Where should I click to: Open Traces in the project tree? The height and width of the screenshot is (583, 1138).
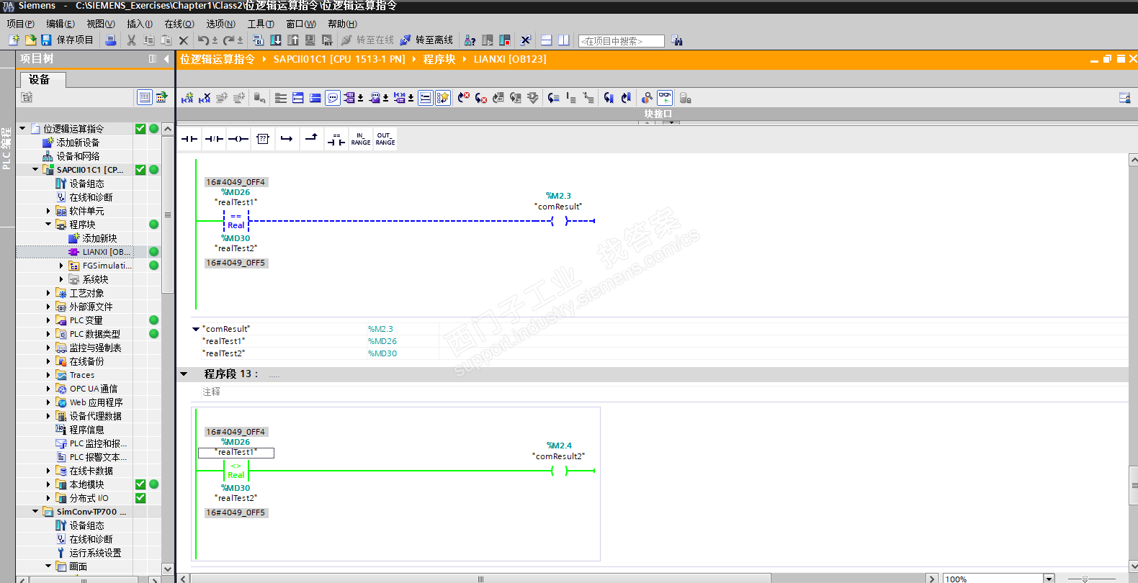pyautogui.click(x=82, y=375)
